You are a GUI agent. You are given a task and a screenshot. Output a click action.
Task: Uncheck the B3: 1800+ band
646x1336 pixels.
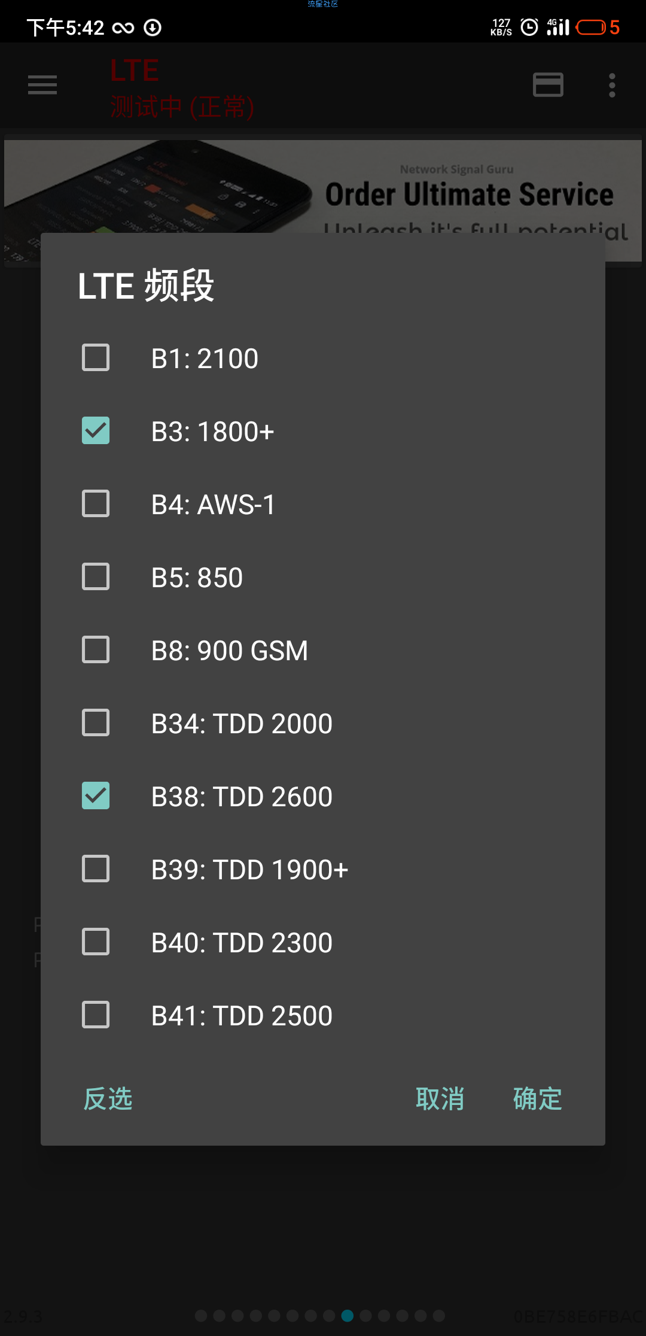coord(96,431)
